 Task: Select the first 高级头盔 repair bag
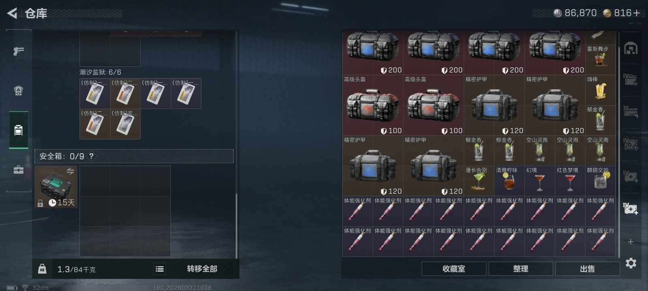[373, 105]
